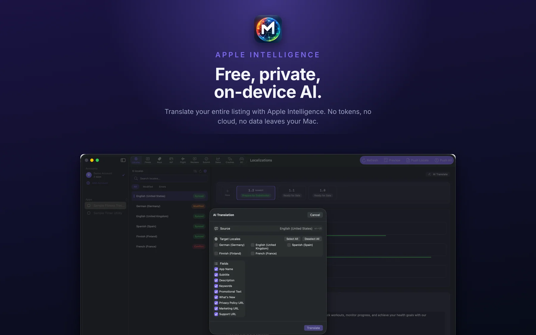Click the Translate button
The width and height of the screenshot is (536, 335).
313,328
